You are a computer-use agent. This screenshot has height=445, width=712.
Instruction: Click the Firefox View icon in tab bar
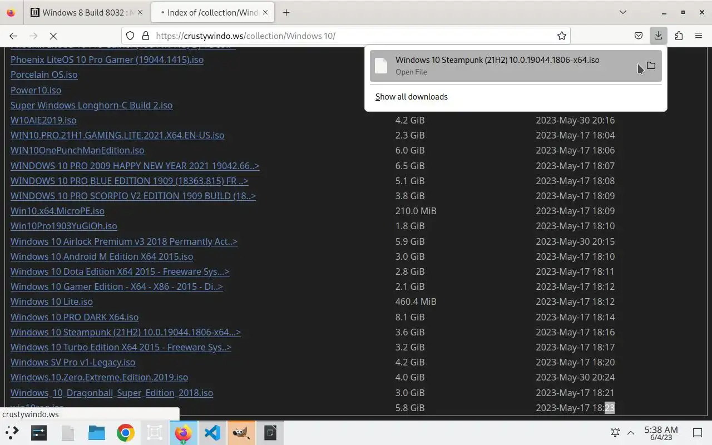pyautogui.click(x=11, y=12)
